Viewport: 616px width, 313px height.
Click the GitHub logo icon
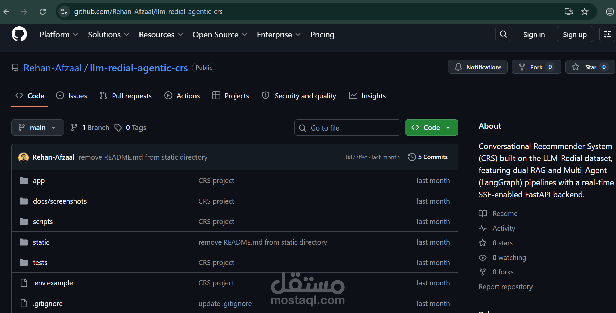[19, 34]
